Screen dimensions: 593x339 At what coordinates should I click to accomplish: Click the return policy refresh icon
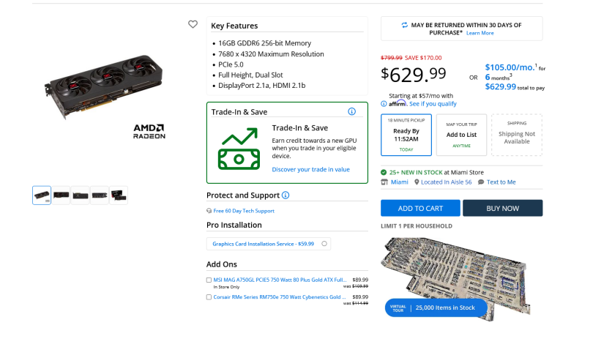405,25
